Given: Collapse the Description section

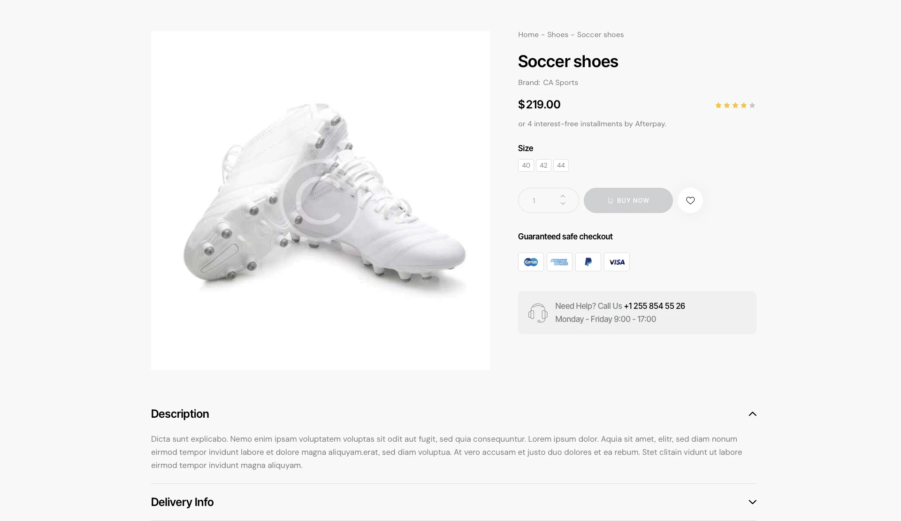Looking at the screenshot, I should (752, 414).
